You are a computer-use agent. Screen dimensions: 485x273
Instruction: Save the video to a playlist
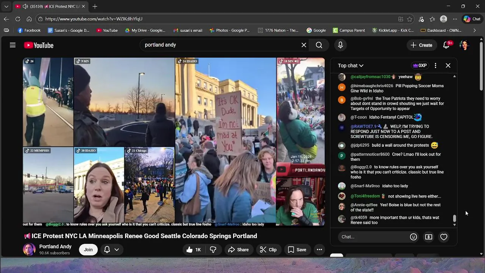[297, 249]
